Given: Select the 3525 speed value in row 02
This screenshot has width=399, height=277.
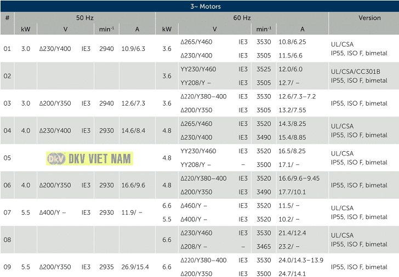Looking at the screenshot, I should click(264, 70).
